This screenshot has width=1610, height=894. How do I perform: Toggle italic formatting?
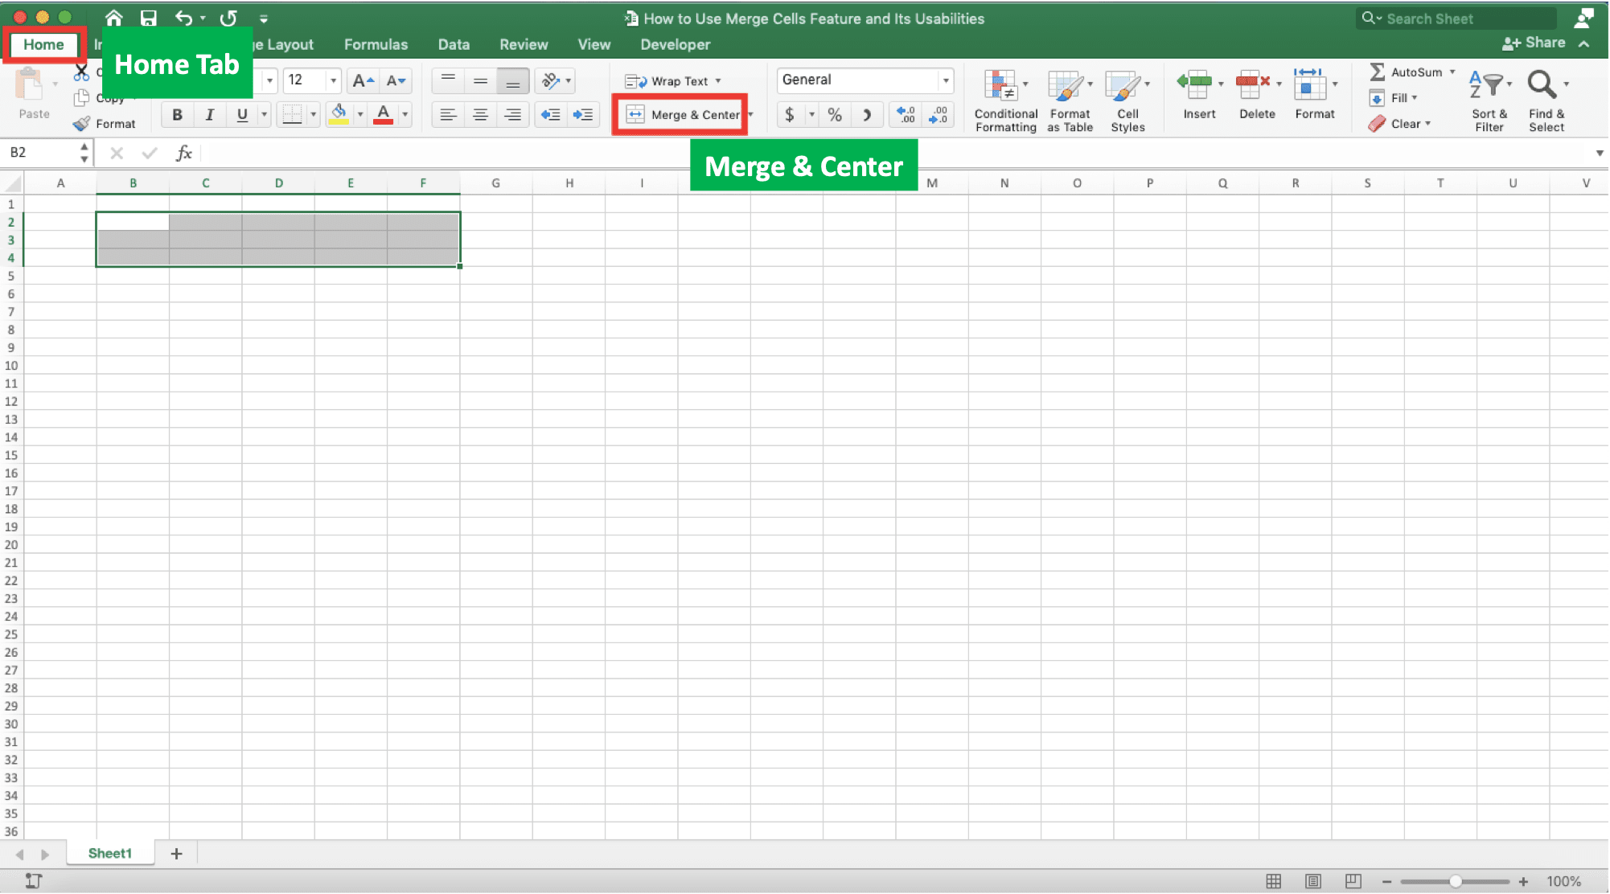pos(209,115)
